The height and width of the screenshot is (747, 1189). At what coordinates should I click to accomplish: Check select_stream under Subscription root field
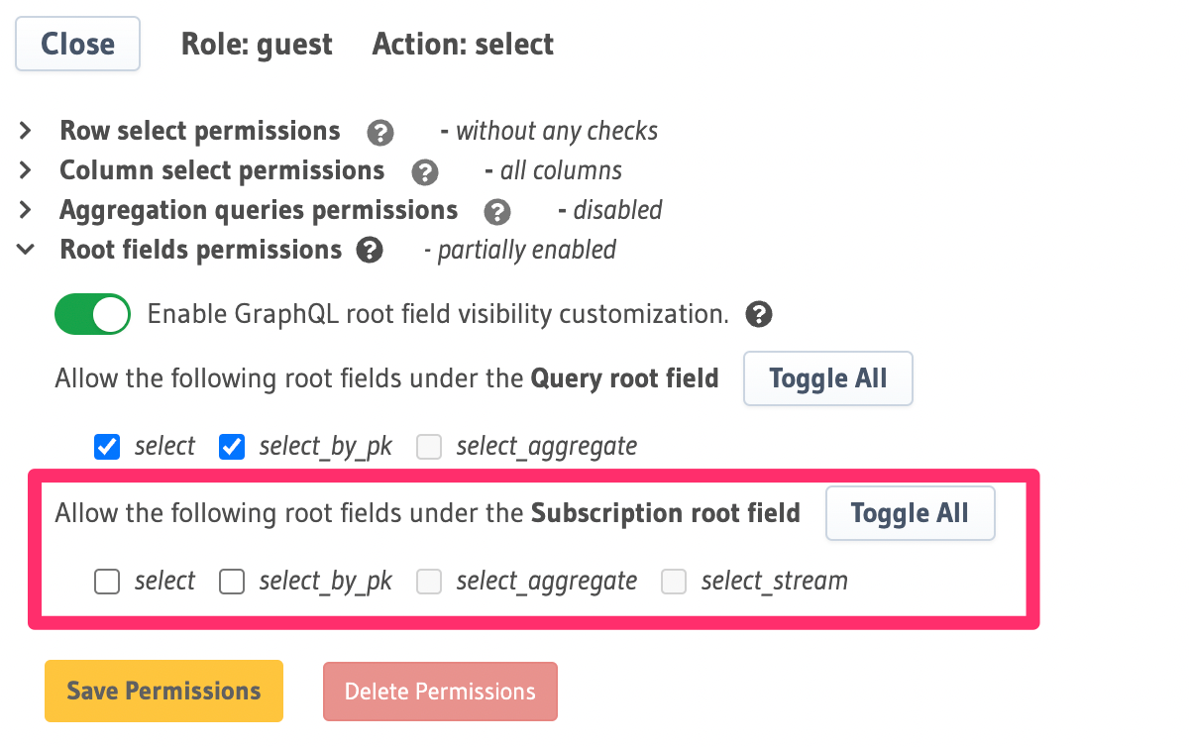click(x=674, y=582)
